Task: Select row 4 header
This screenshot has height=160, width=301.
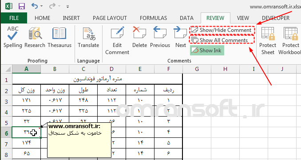Action: tap(7, 112)
